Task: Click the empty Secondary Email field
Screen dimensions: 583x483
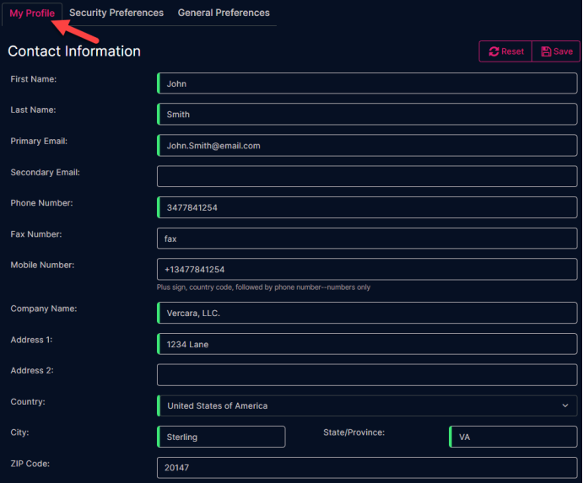Action: pos(367,176)
